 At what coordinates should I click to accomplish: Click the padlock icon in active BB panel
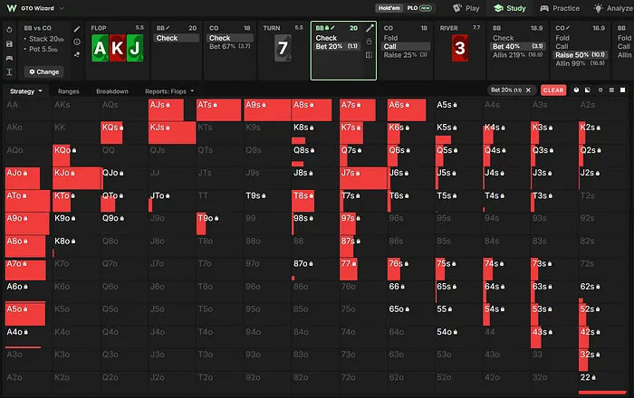(369, 42)
